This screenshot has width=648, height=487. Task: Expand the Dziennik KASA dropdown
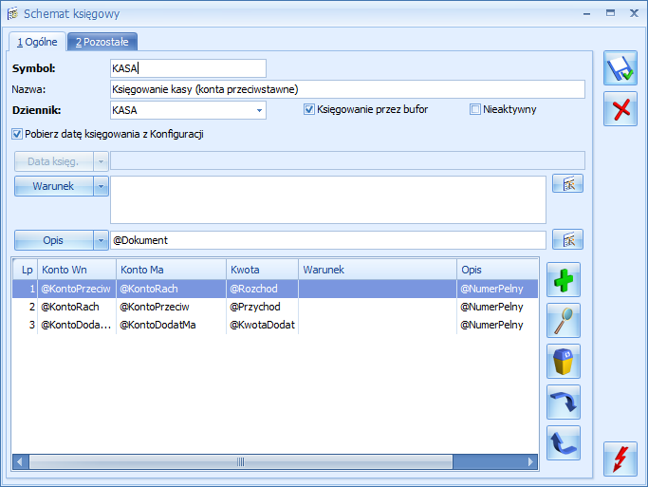click(x=259, y=110)
